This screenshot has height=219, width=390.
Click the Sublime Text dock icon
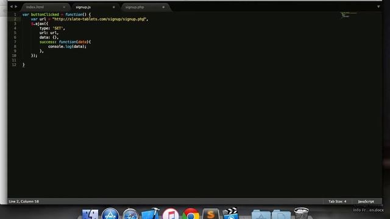pos(211,214)
